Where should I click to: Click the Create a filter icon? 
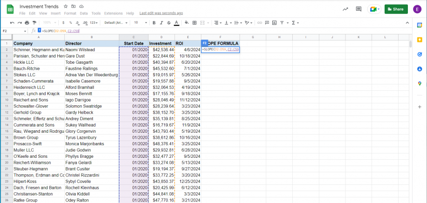[x=282, y=23]
